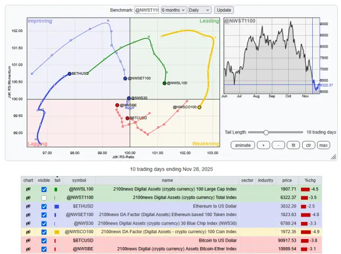Image resolution: width=341 pixels, height=254 pixels.
Task: Click price 10989.54 cell
Action: click(x=287, y=249)
